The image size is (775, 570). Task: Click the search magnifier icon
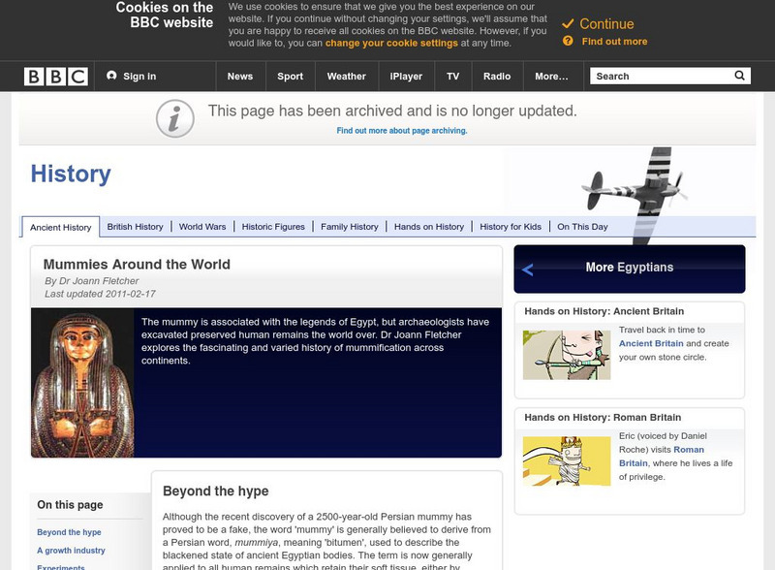coord(739,76)
